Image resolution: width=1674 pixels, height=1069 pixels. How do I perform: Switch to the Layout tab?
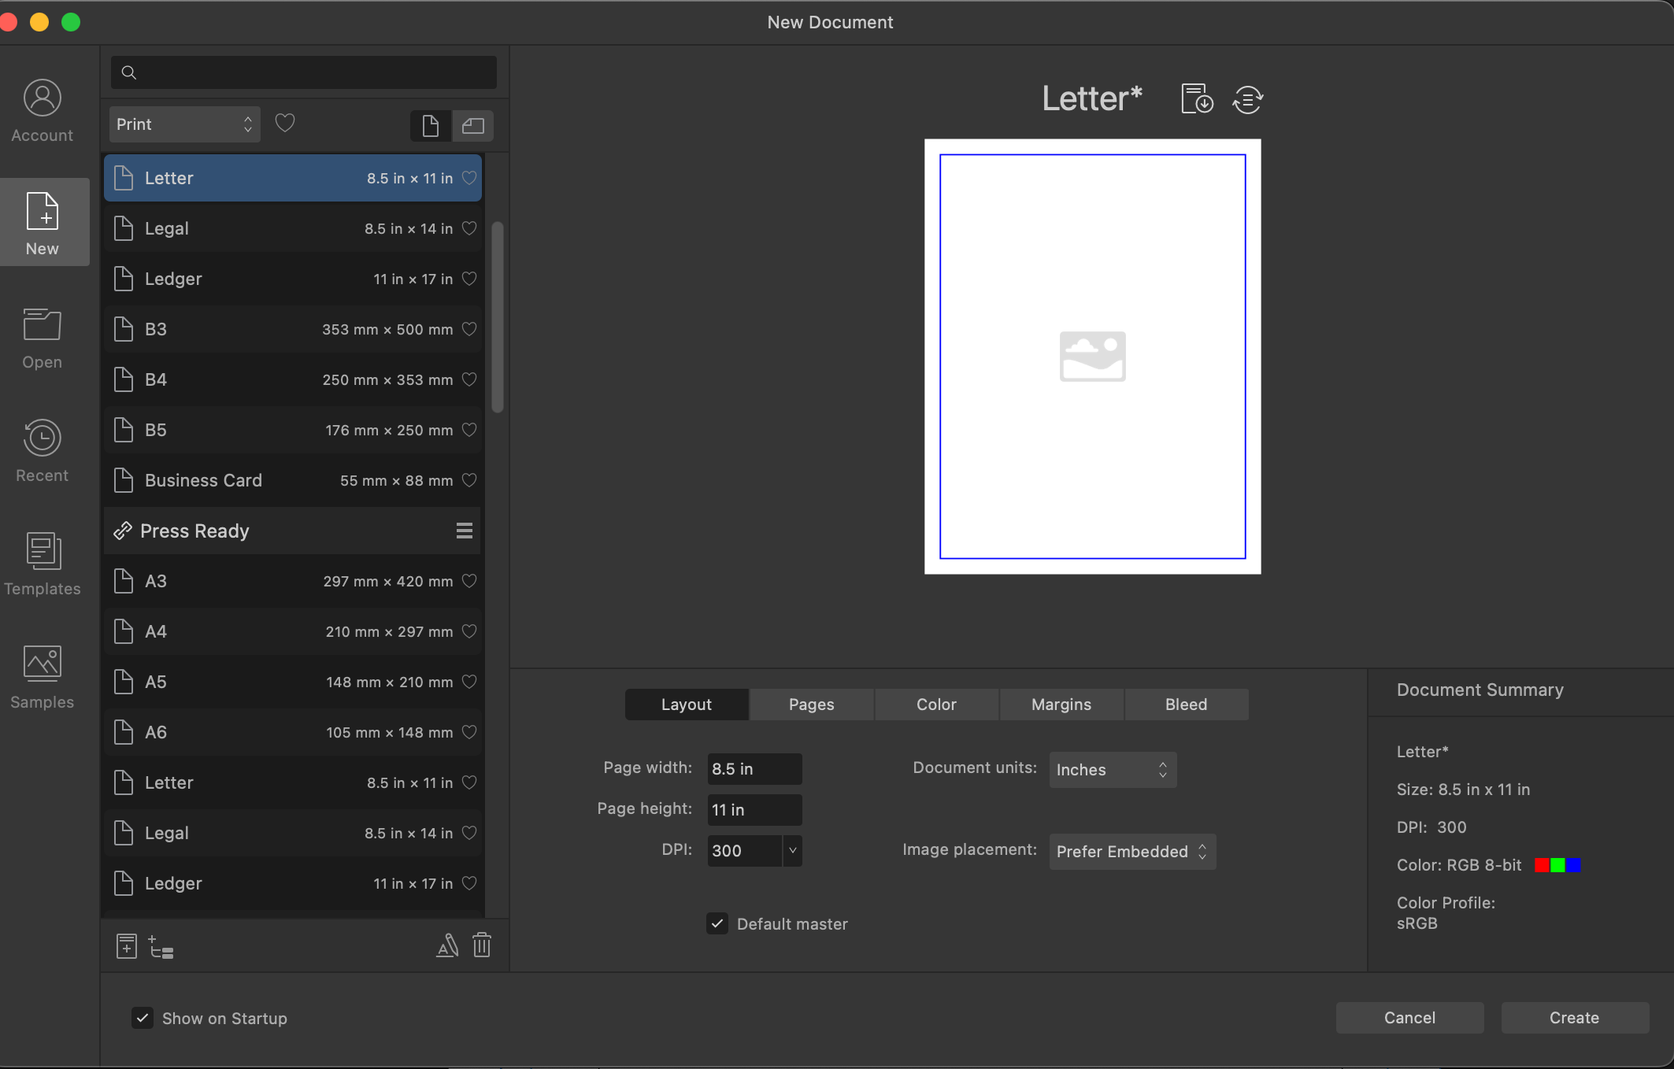point(687,705)
